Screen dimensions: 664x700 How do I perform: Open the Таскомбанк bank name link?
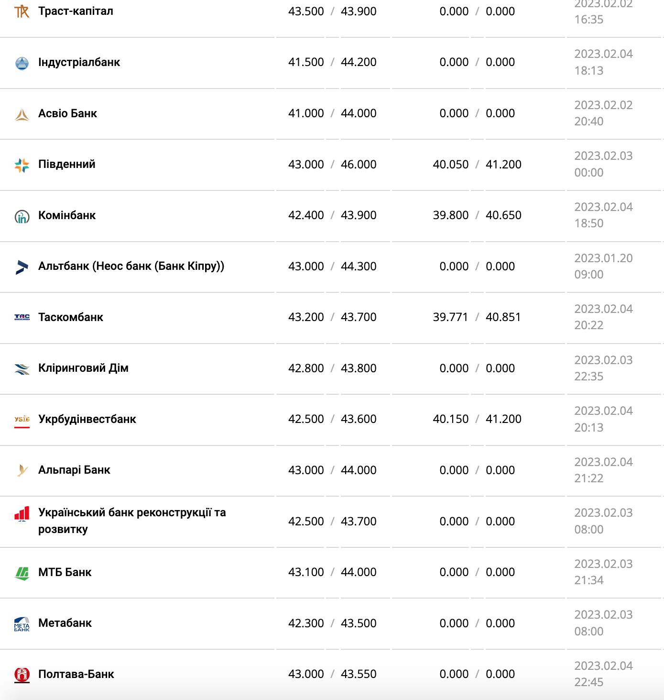(71, 317)
